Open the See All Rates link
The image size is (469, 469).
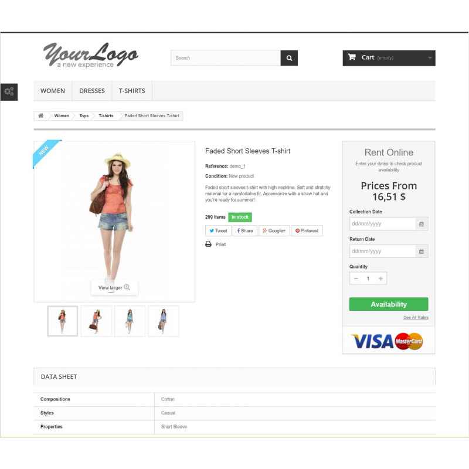tap(416, 317)
